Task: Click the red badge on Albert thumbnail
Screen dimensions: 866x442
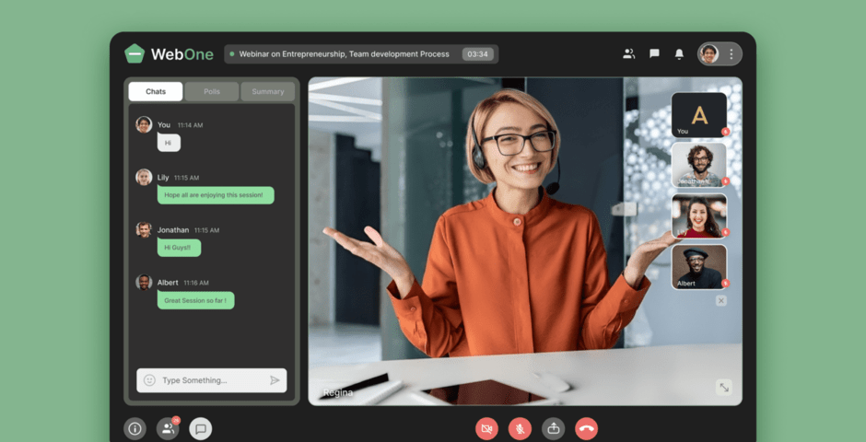Action: point(725,283)
